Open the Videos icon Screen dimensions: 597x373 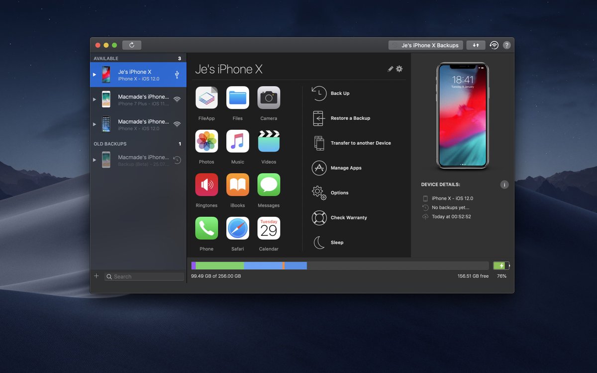coord(269,141)
